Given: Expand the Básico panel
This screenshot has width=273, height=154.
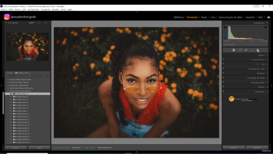Looking at the screenshot, I should click(267, 55).
